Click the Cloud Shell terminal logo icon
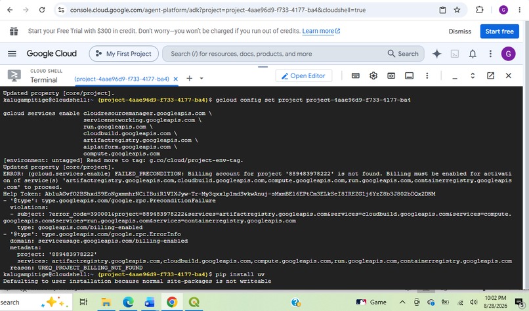Viewport: 529px width, 311px height. (14, 75)
